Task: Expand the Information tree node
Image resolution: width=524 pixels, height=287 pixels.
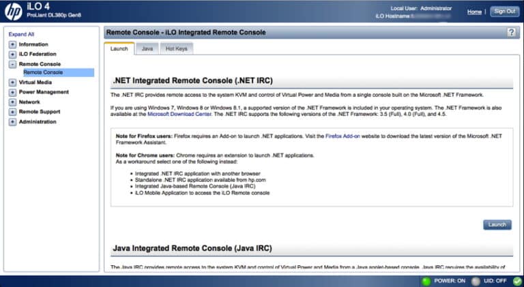Action: pos(12,44)
